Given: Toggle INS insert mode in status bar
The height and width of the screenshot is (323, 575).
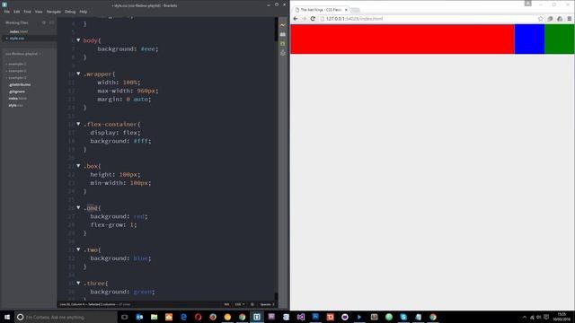Looking at the screenshot, I should 226,304.
